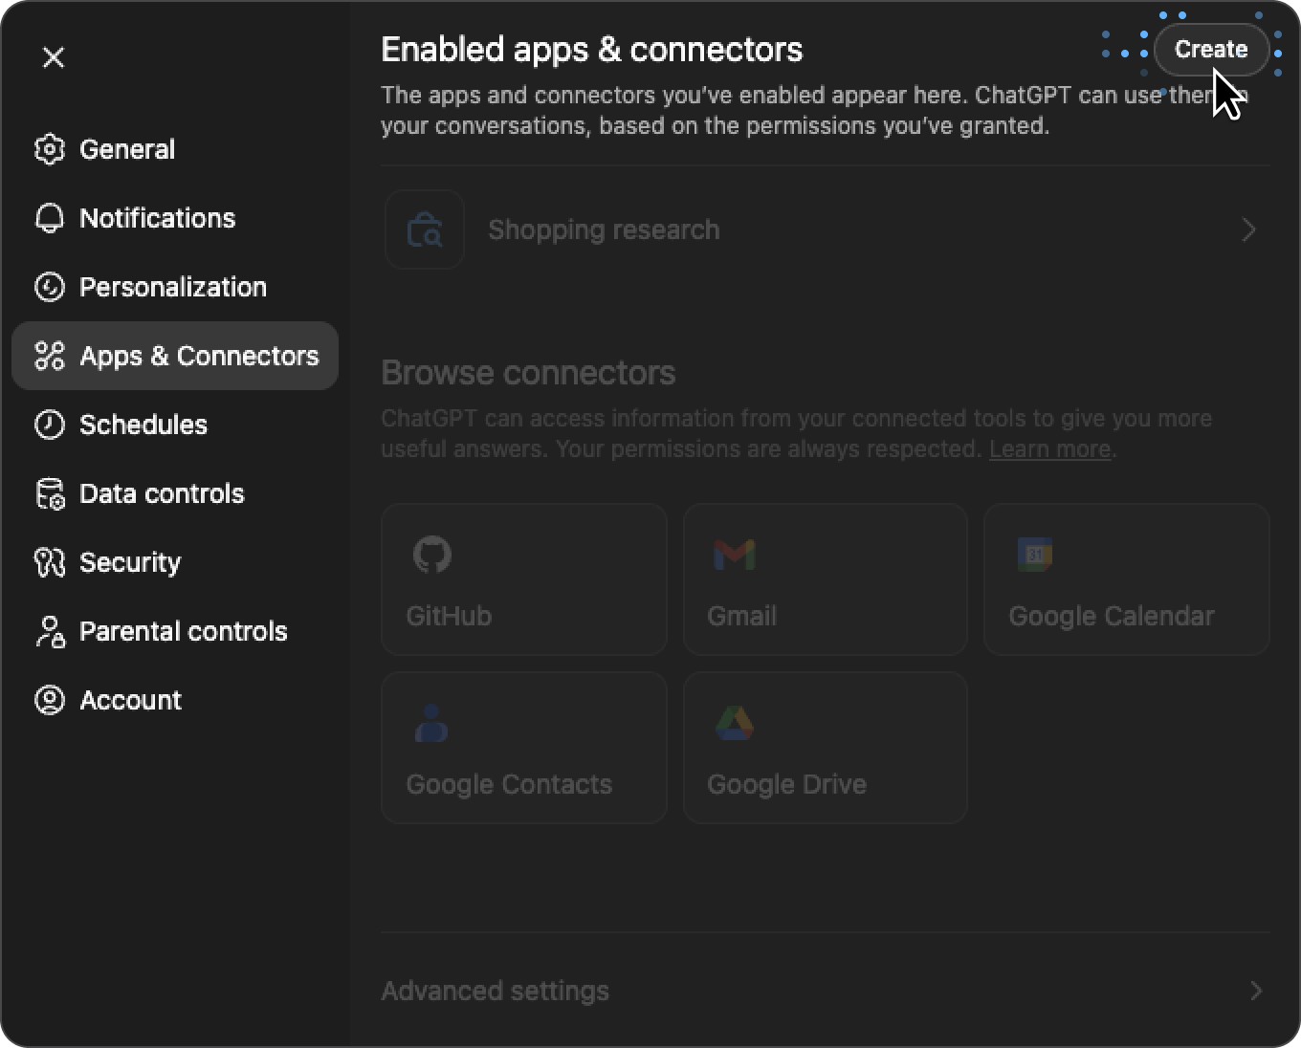Select the GitHub connector icon
This screenshot has height=1048, width=1301.
433,555
